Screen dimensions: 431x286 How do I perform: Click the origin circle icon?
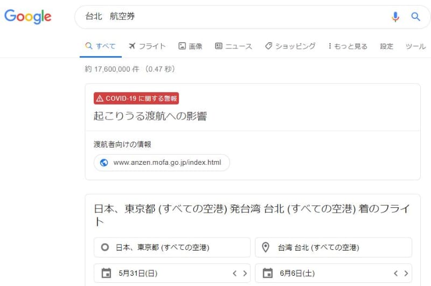[105, 247]
